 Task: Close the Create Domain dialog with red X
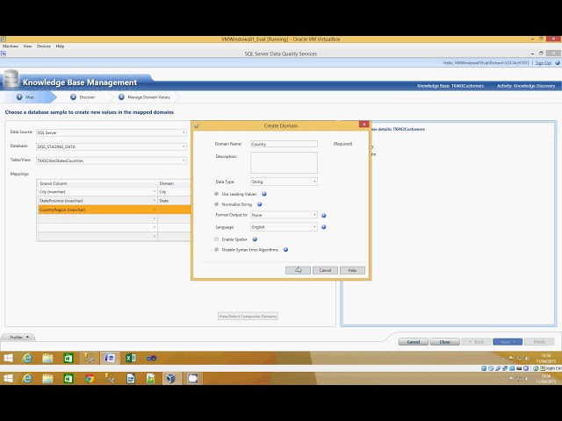point(364,125)
